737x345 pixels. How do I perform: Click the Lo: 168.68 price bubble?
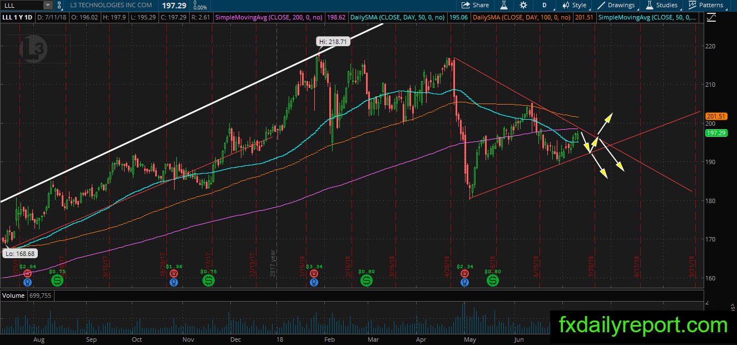coord(19,254)
